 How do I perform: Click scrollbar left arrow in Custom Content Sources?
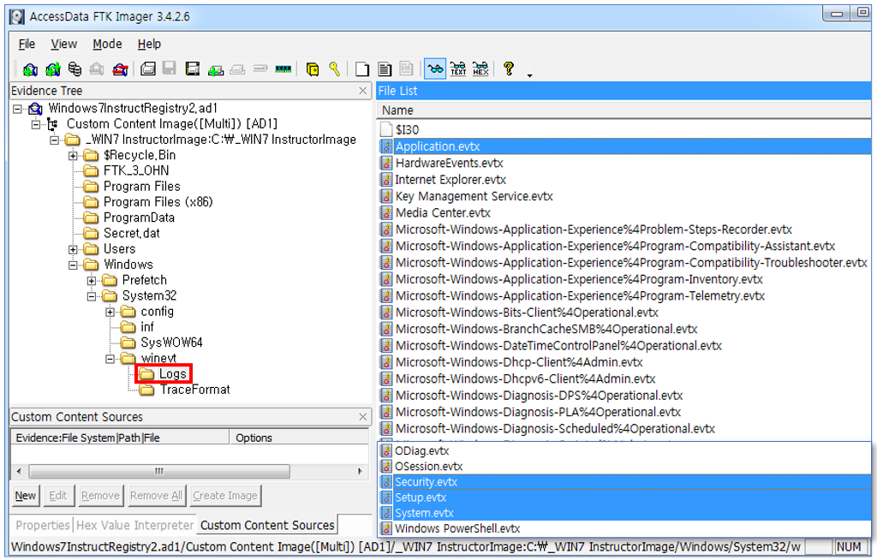[19, 471]
